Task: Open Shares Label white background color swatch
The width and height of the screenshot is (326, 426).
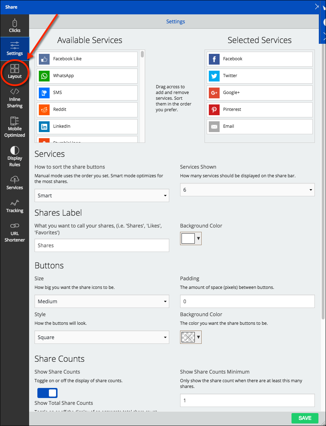Action: pos(190,238)
